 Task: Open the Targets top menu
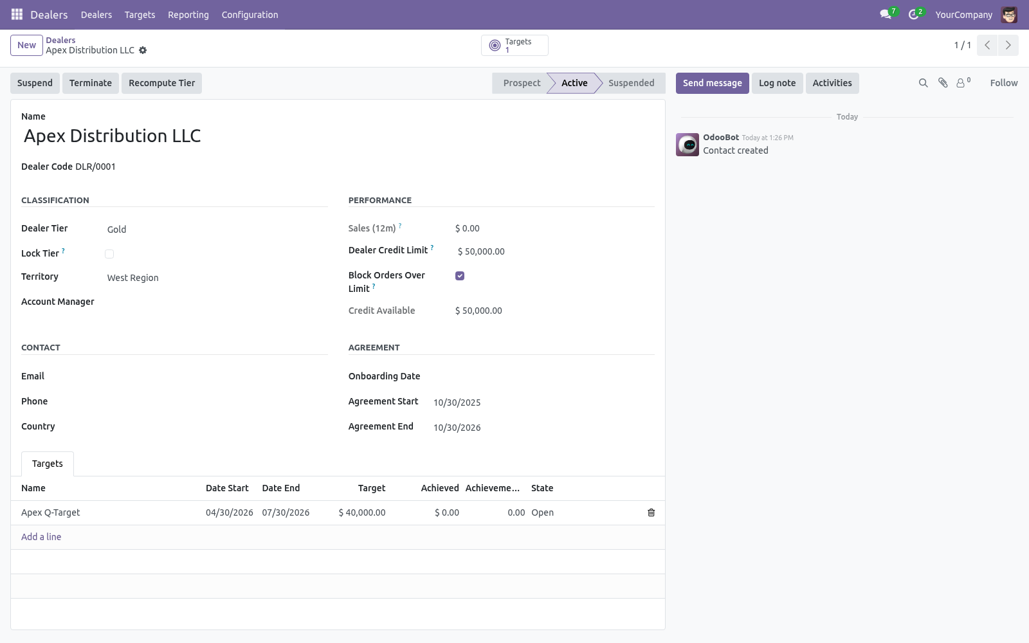point(140,15)
